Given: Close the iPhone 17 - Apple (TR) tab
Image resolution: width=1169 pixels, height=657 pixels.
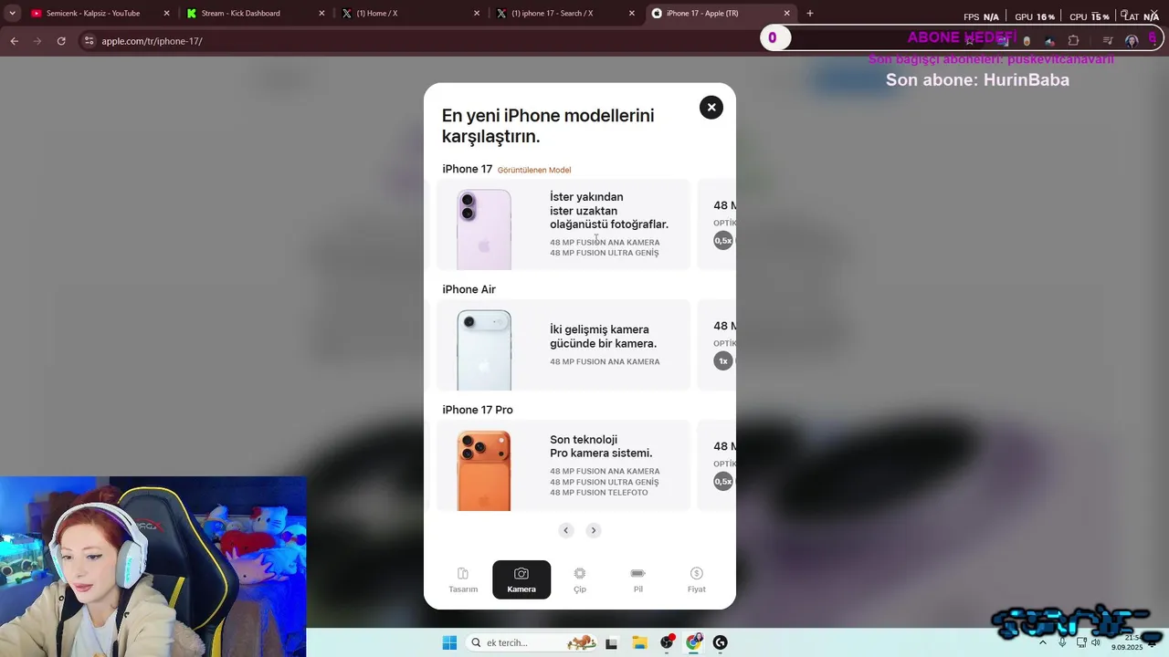Looking at the screenshot, I should coord(787,14).
